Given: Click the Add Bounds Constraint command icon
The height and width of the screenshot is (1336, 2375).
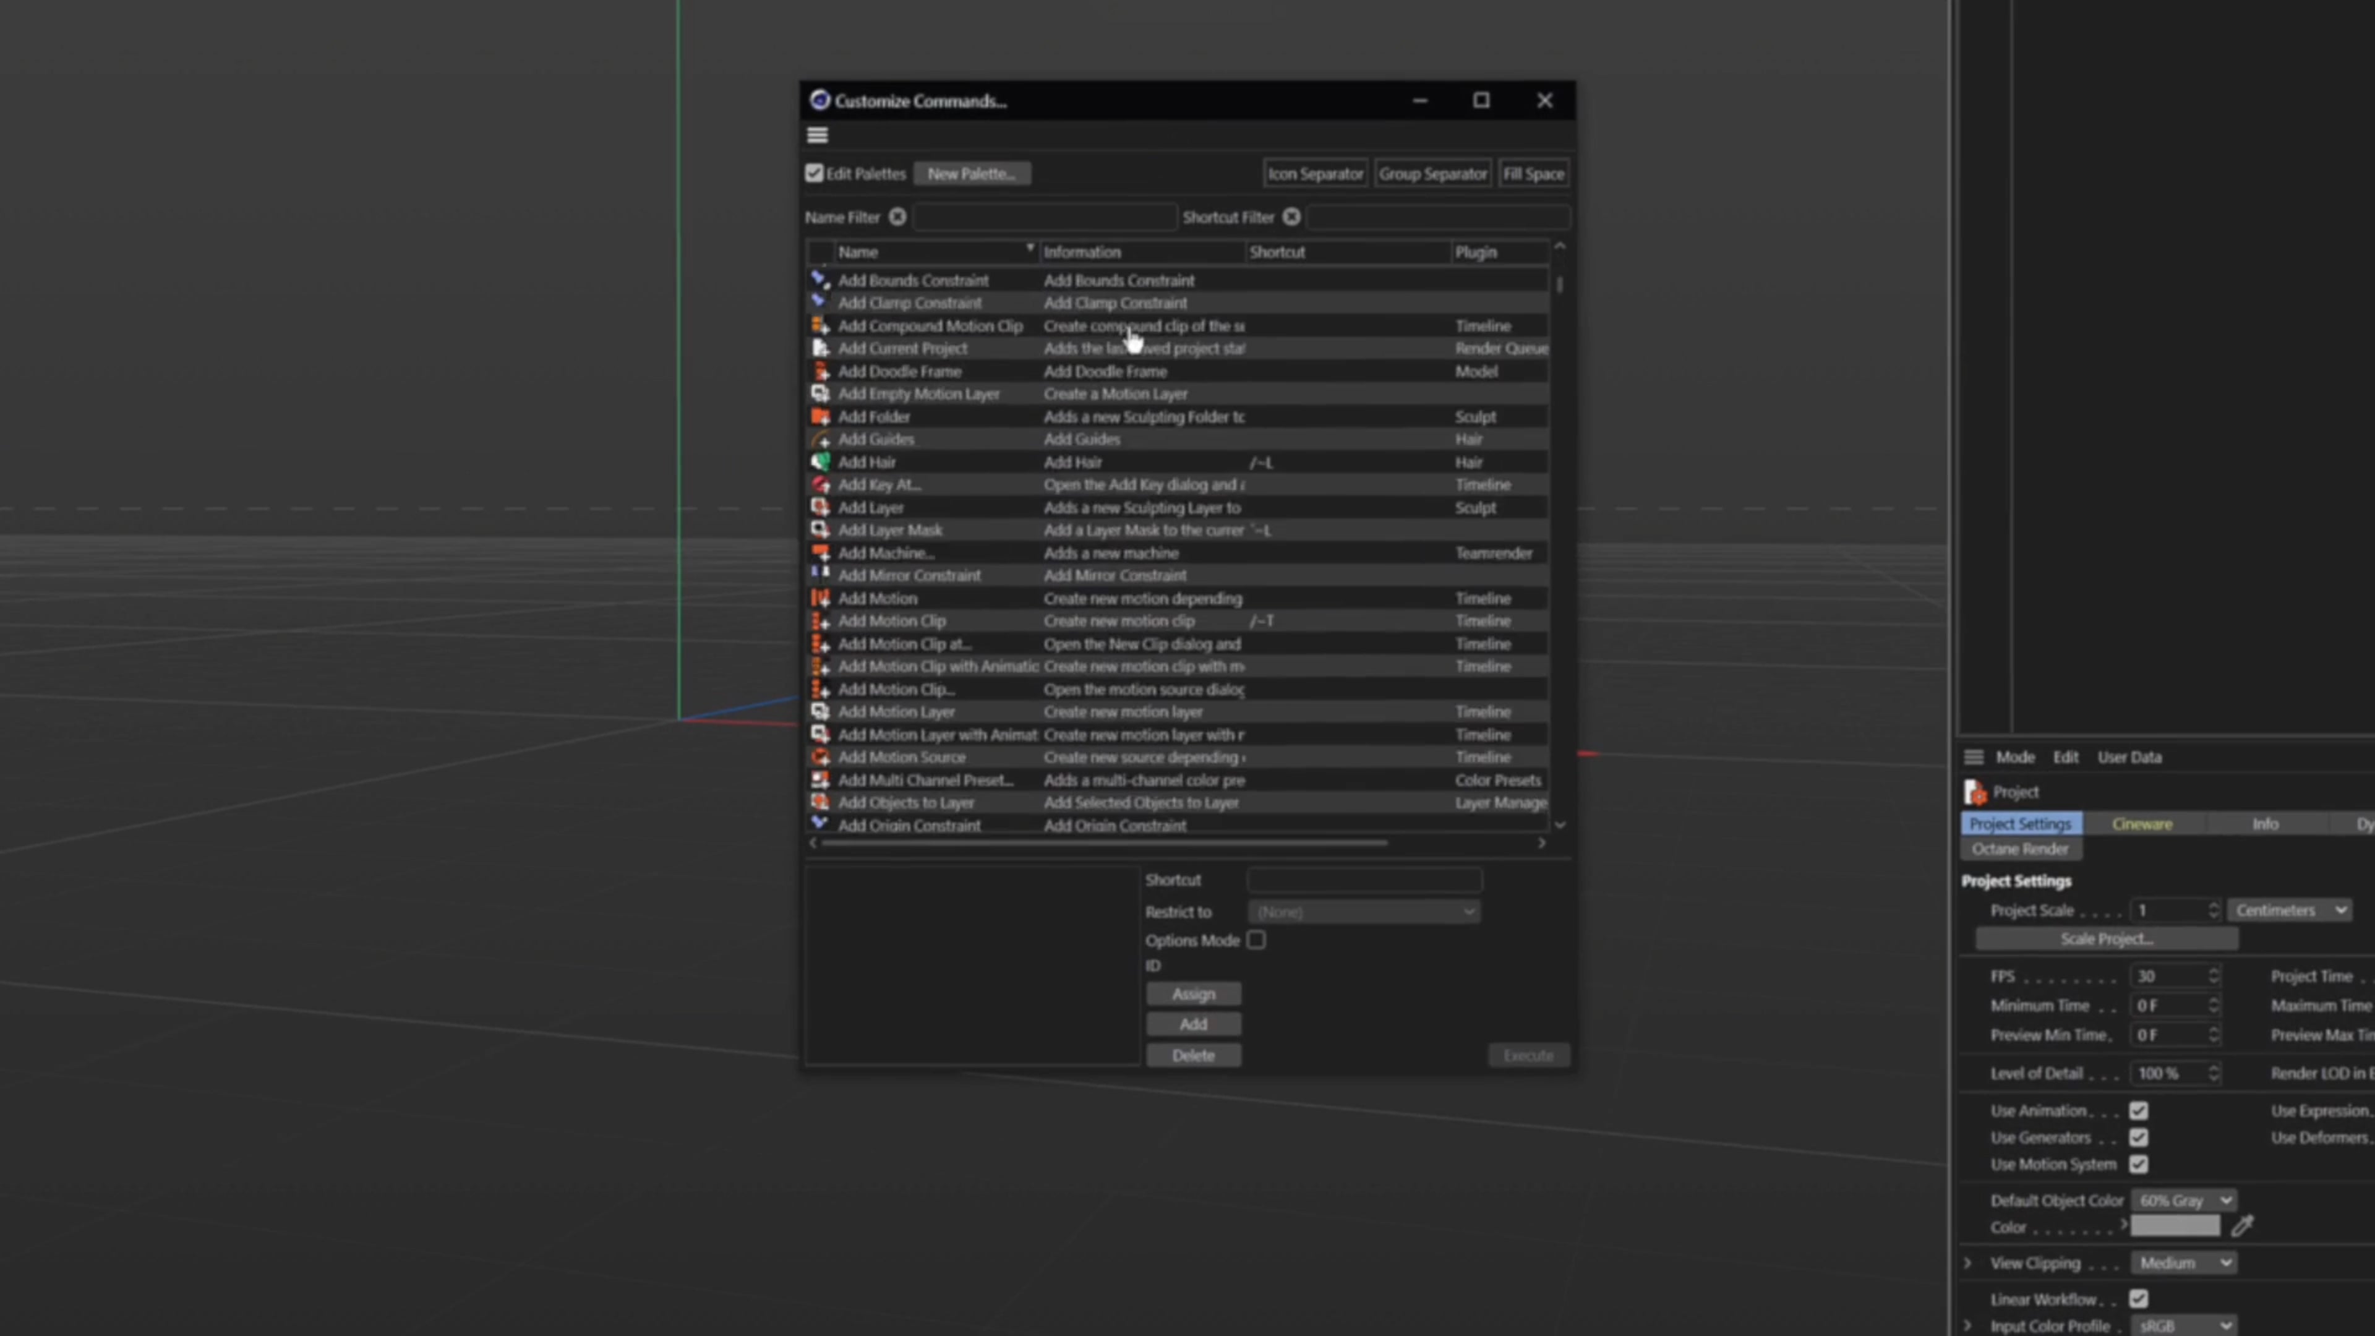Looking at the screenshot, I should [819, 280].
